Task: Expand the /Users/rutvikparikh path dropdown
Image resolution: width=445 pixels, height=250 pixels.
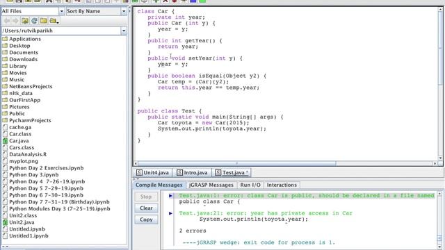Action: pyautogui.click(x=124, y=31)
